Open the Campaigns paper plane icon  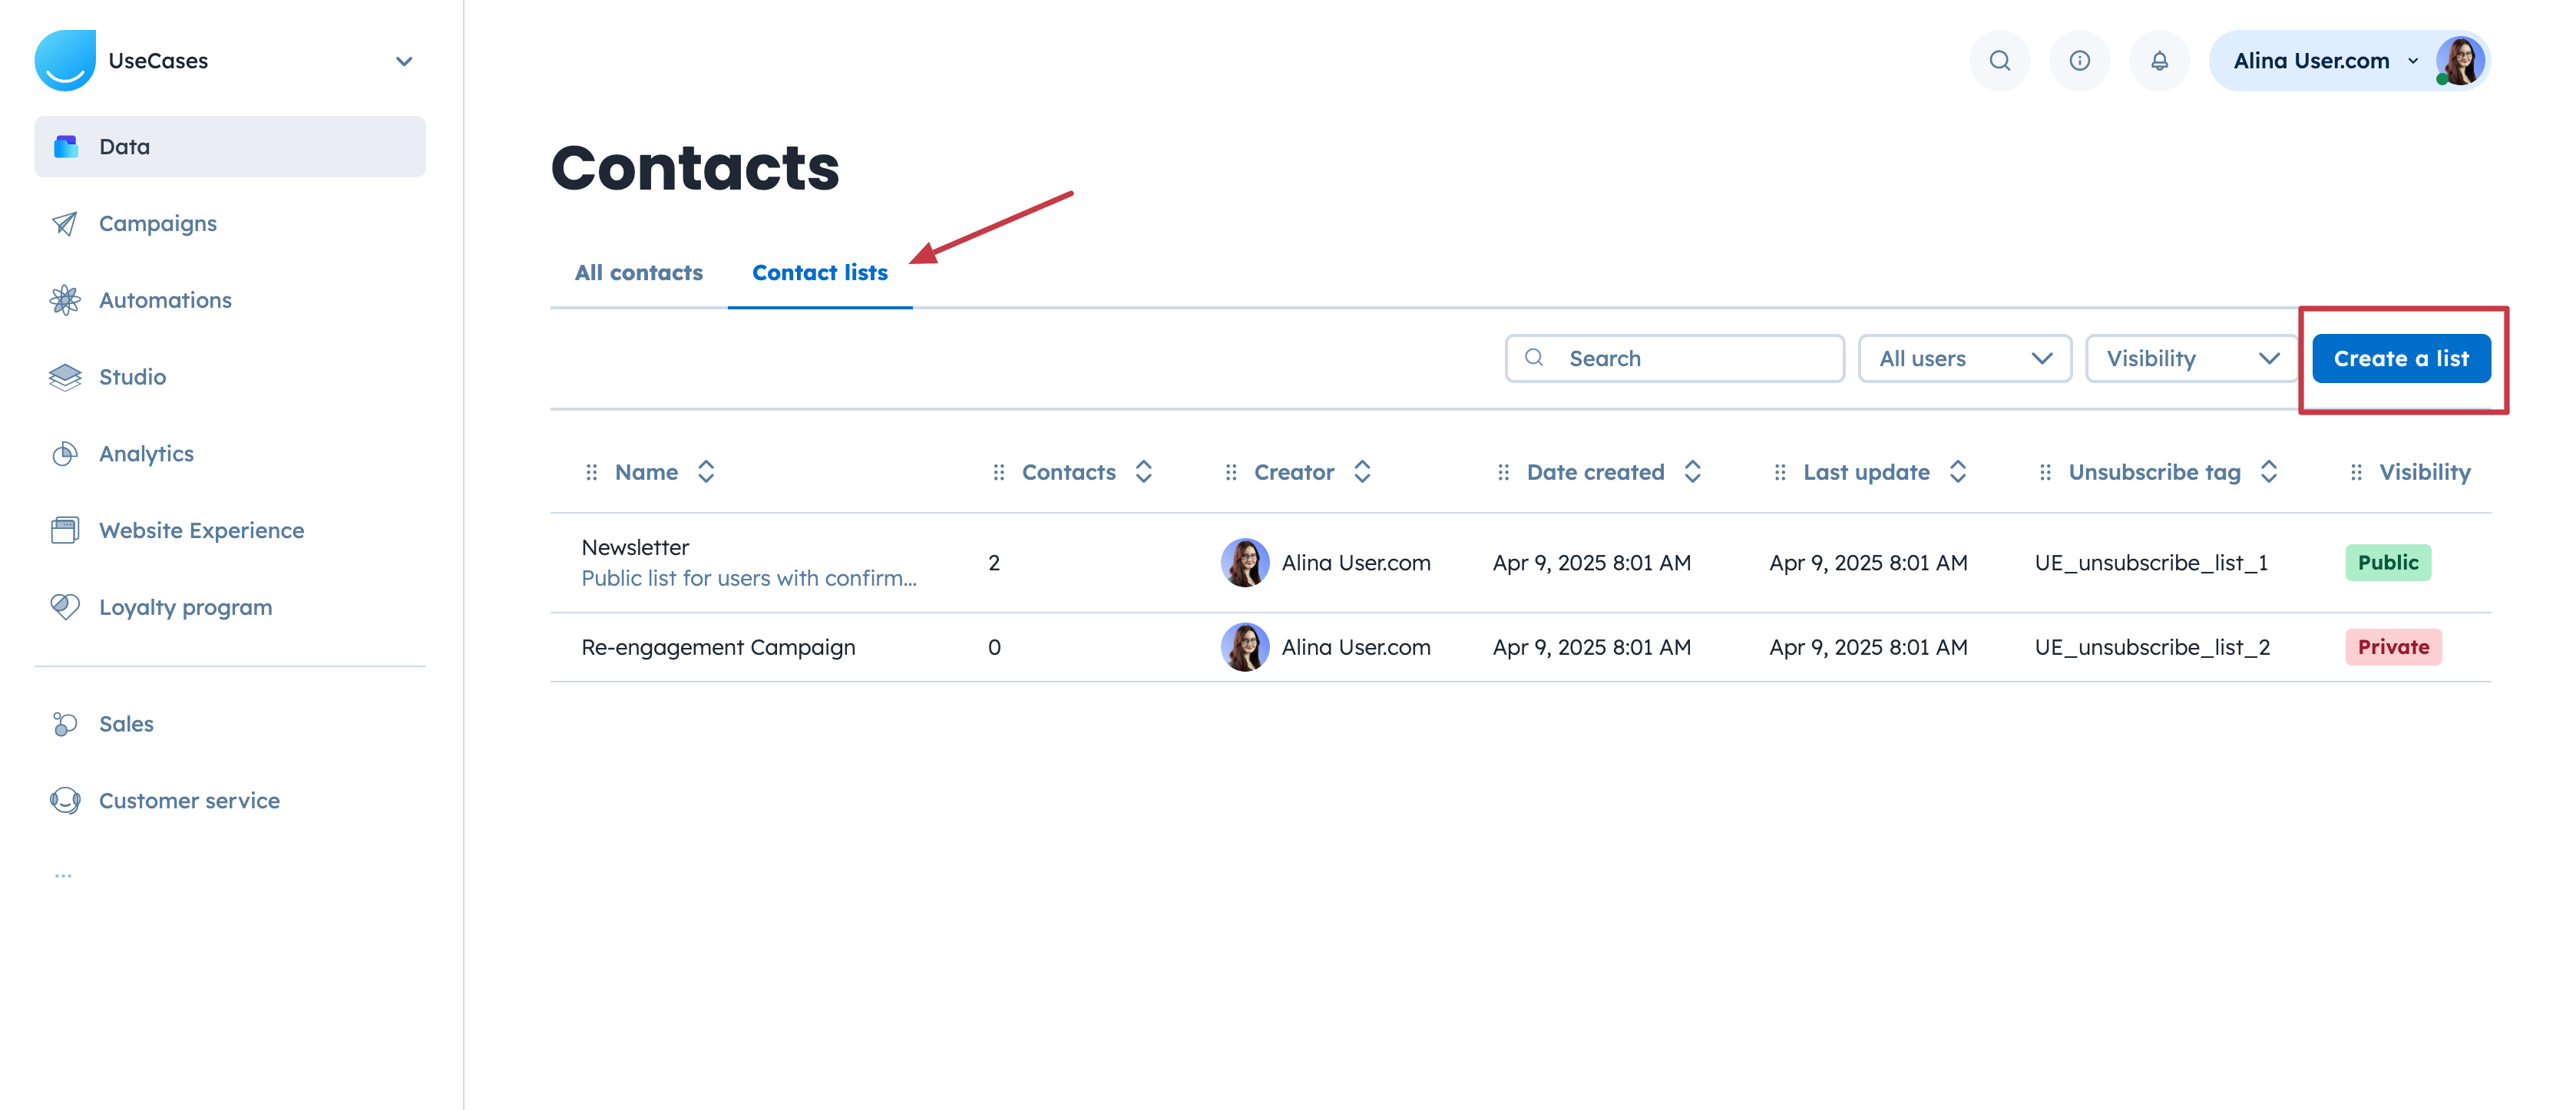point(65,223)
